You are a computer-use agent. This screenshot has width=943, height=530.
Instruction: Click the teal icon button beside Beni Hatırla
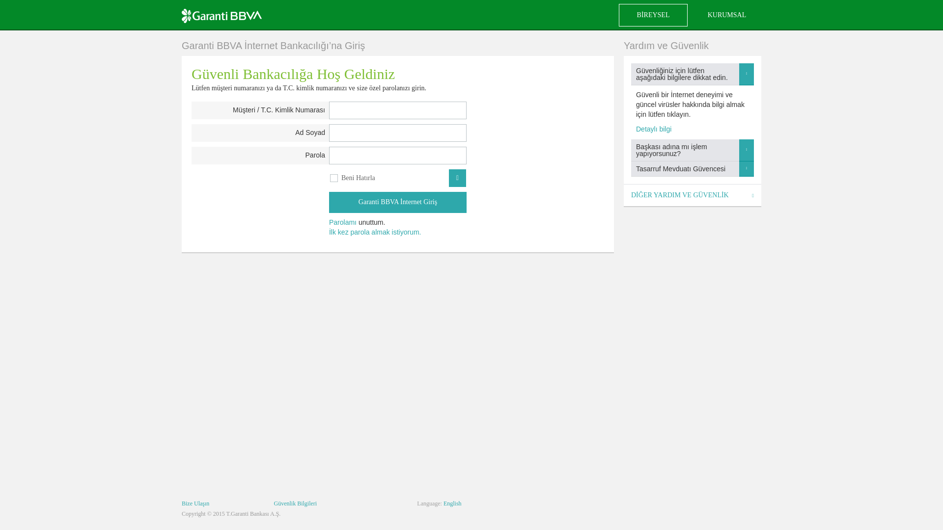coord(457,178)
